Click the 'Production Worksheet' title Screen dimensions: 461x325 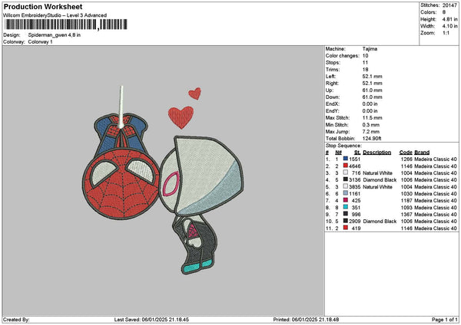43,7
